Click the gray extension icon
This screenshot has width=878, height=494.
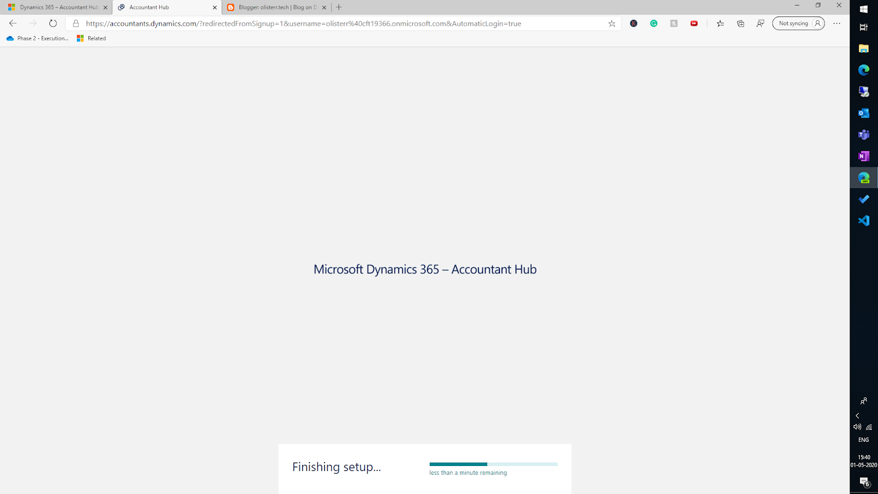(674, 24)
